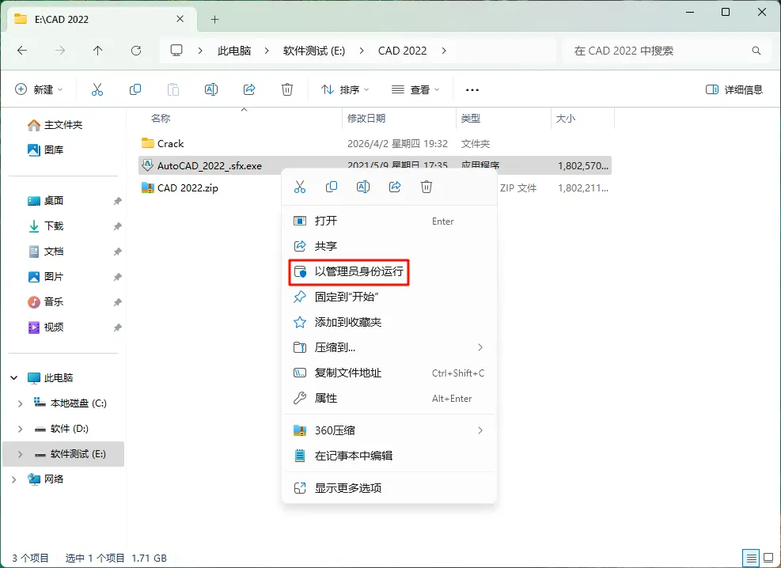Screen dimensions: 781x568
Task: Open the 360压缩 submenu
Action: coord(389,430)
